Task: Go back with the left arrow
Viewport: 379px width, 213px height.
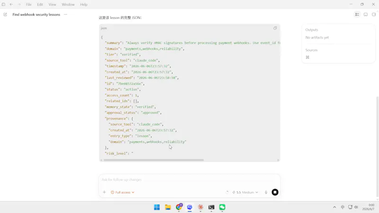Action: coord(11,4)
